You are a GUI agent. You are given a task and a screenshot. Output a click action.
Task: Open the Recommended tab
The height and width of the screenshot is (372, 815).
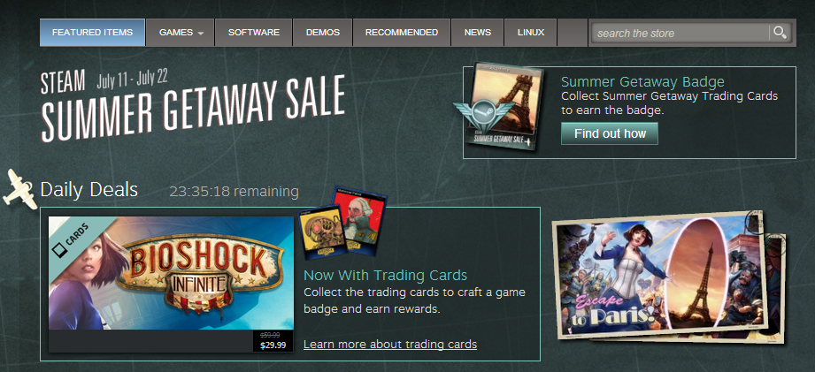pos(402,32)
